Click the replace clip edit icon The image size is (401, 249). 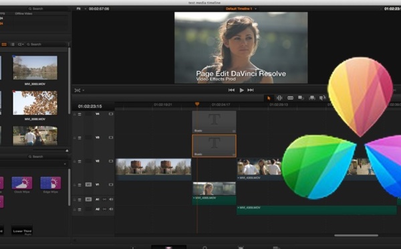pos(322,98)
